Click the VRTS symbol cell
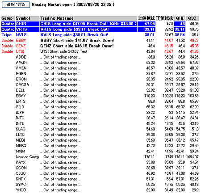The width and height of the screenshot is (201, 194). 27,30
